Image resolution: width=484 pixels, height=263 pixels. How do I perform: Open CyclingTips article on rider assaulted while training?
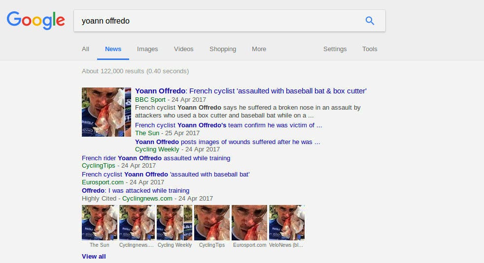coord(156,158)
